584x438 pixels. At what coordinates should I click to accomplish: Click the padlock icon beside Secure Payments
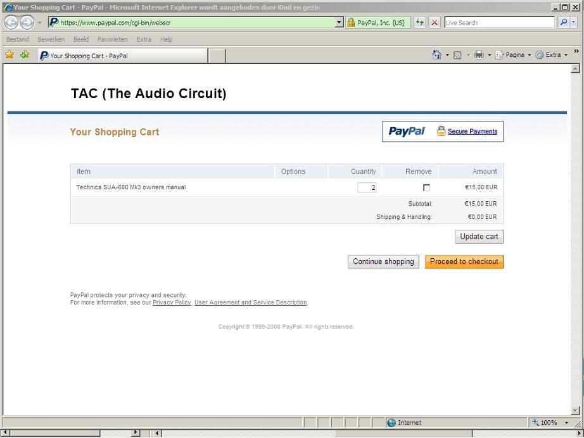pos(441,130)
